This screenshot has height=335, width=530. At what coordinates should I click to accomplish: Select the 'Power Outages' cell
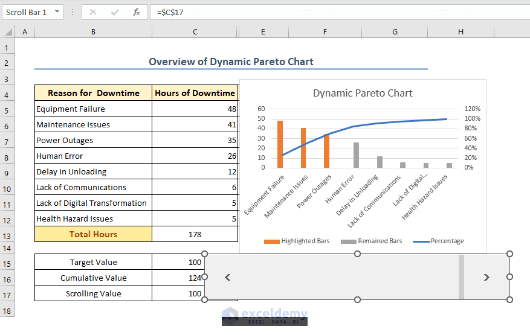click(93, 140)
